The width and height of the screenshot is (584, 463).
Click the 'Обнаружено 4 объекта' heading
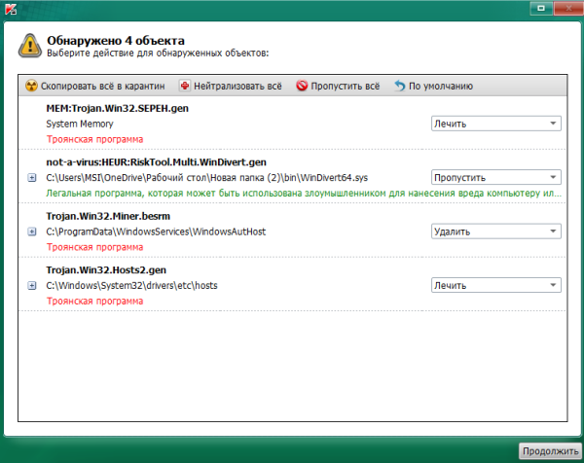116,41
